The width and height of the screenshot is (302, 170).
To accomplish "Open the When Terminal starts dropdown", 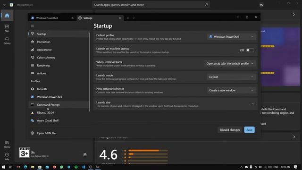I will 230,63.
